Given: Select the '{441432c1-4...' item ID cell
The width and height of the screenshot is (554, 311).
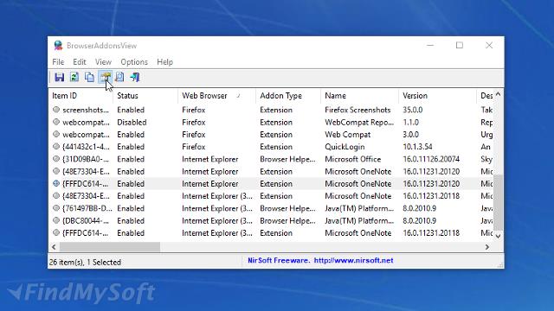Looking at the screenshot, I should pos(86,147).
